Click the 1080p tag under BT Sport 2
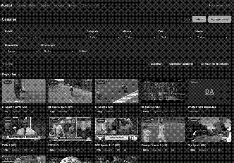The height and width of the screenshot is (163, 234). pyautogui.click(x=99, y=112)
